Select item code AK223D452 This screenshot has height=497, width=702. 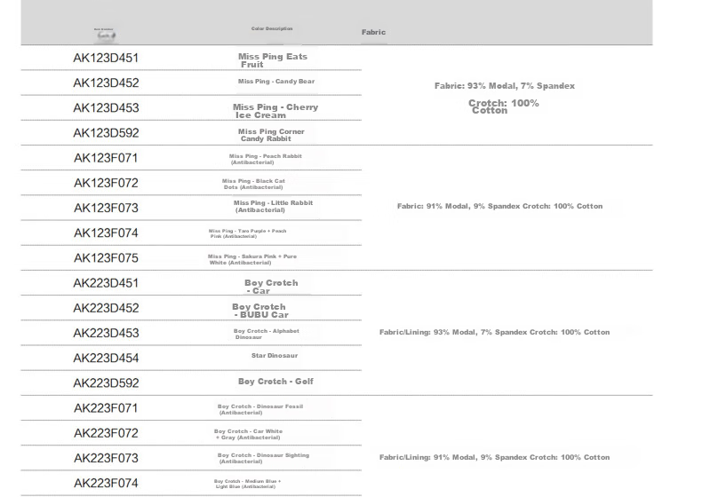coord(106,308)
